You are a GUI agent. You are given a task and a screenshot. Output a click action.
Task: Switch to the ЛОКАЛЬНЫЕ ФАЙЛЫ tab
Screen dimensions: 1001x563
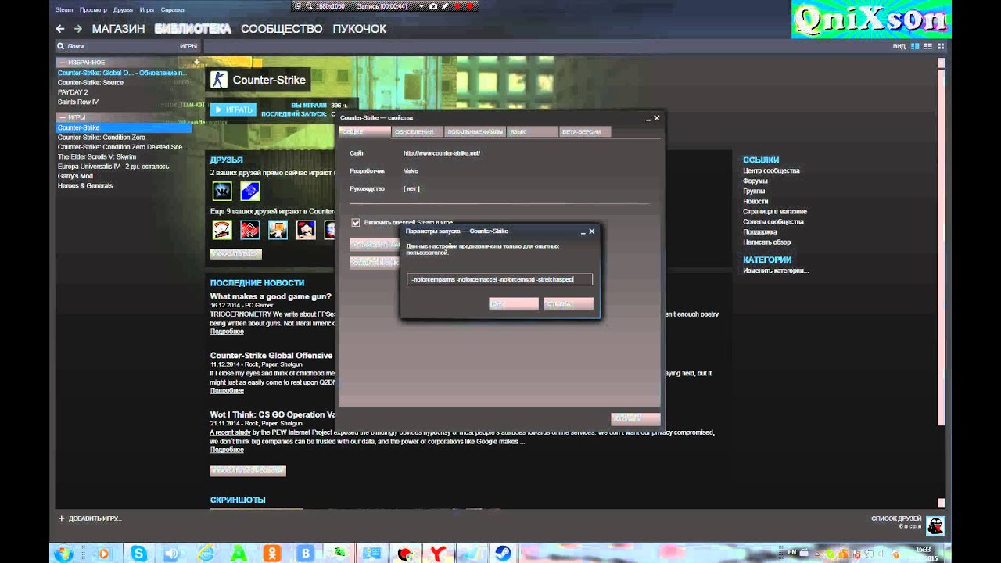click(x=475, y=132)
